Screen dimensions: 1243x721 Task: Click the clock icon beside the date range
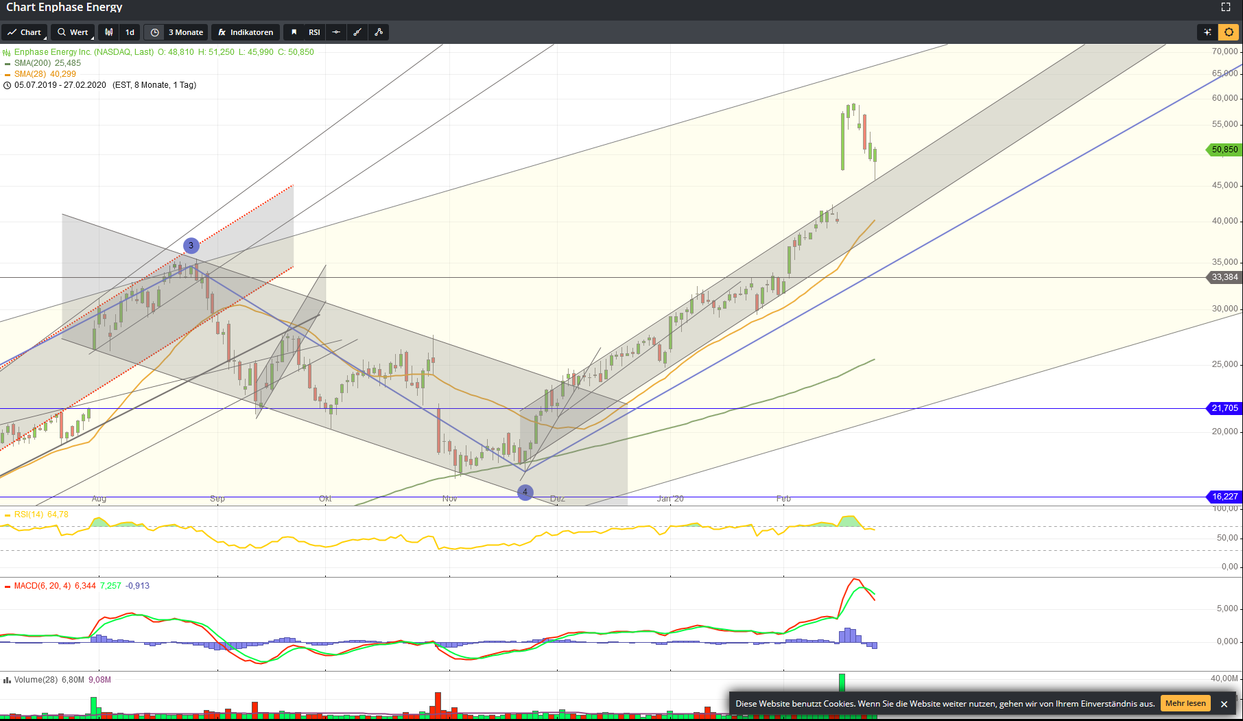(8, 85)
